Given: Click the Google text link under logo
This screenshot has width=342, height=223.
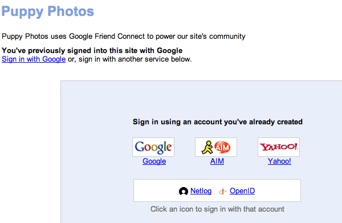Looking at the screenshot, I should click(x=154, y=161).
